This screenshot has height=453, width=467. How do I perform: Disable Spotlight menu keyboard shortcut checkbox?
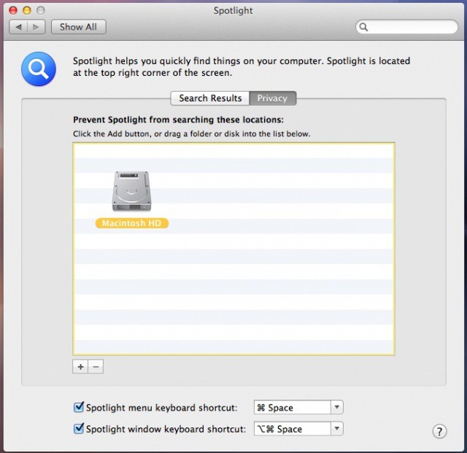coord(79,408)
